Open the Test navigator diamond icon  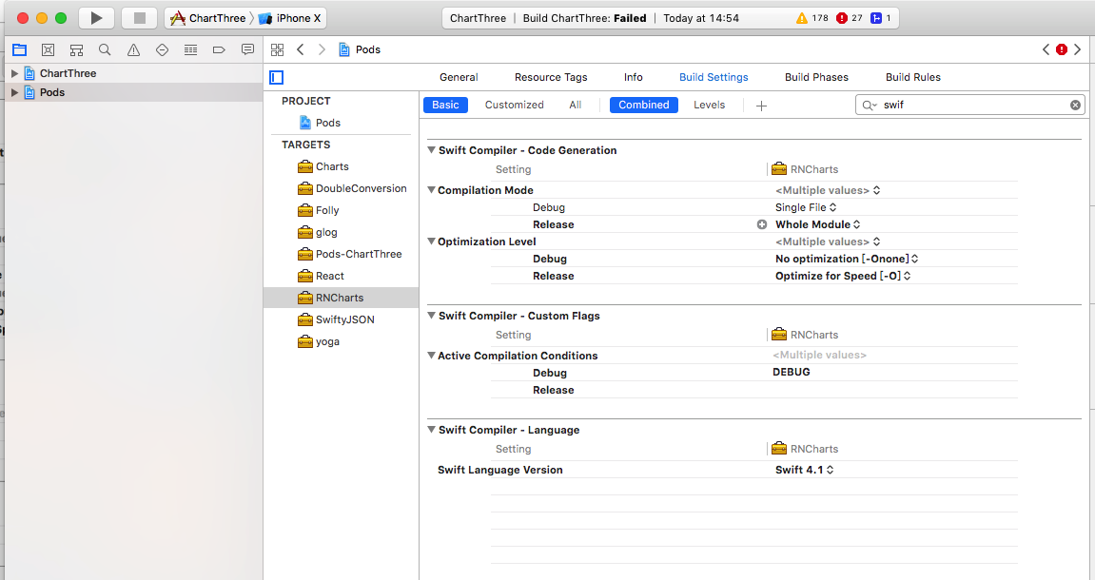coord(162,49)
